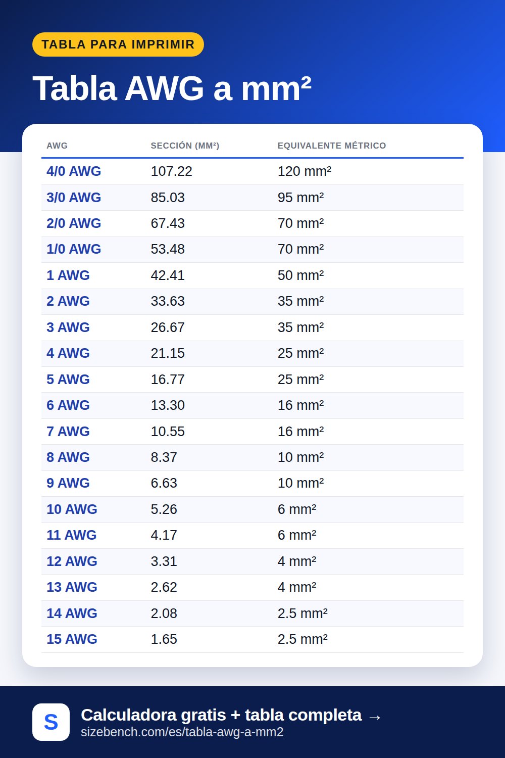Click "16 mm²" in the 7 AWG row
Screen dimensions: 505x758
click(300, 432)
